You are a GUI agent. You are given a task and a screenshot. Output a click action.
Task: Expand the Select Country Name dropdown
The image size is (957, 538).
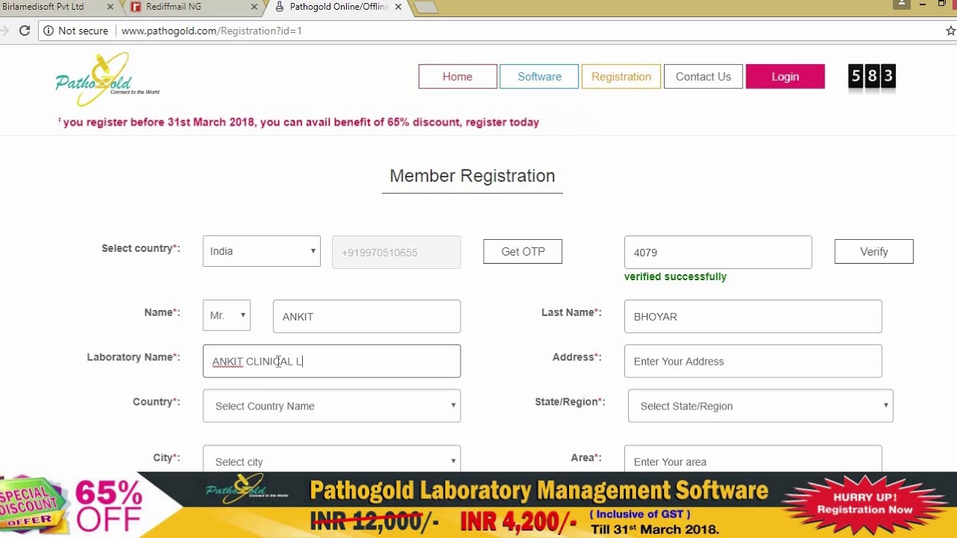[332, 406]
